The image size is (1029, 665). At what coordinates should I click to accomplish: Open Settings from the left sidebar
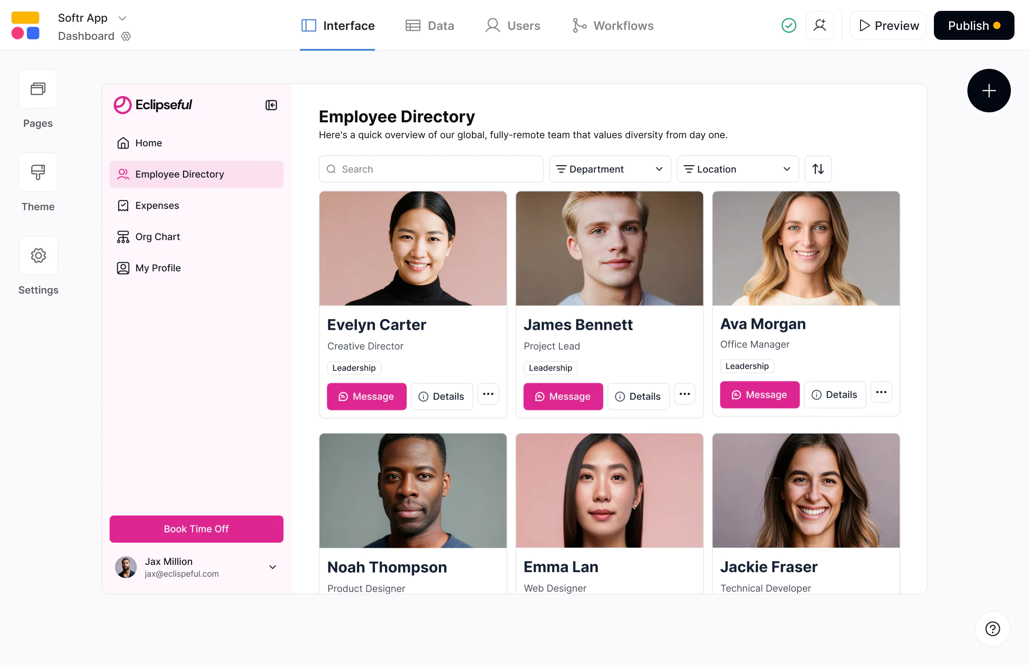[x=38, y=255]
